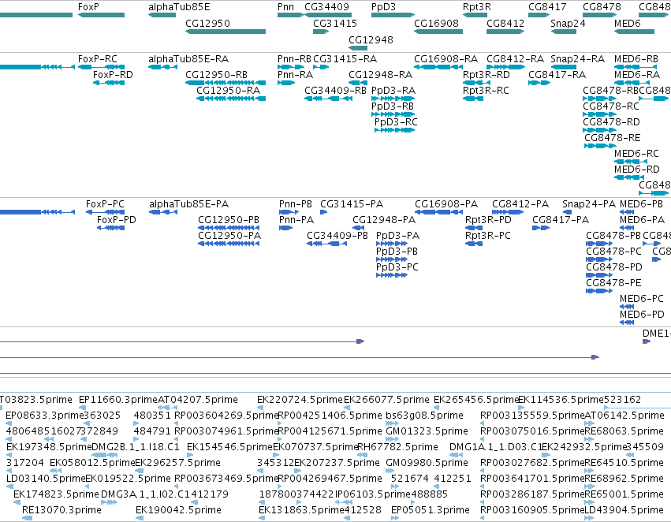
Task: Select the CG8478 gene label
Action: point(602,7)
